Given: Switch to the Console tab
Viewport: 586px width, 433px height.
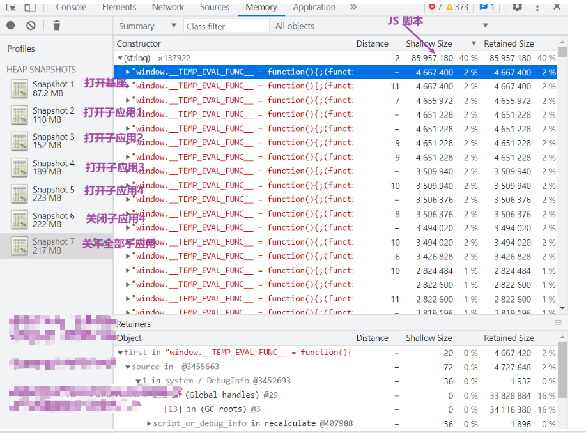Looking at the screenshot, I should pyautogui.click(x=71, y=7).
